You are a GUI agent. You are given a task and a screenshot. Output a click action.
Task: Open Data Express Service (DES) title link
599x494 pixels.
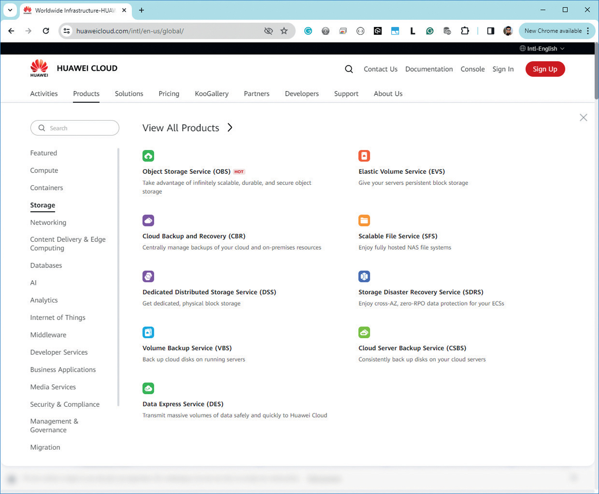coord(183,404)
